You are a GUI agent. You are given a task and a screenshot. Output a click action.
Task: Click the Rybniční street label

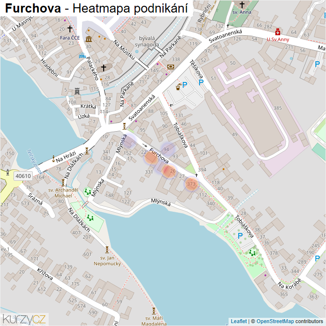204,13
